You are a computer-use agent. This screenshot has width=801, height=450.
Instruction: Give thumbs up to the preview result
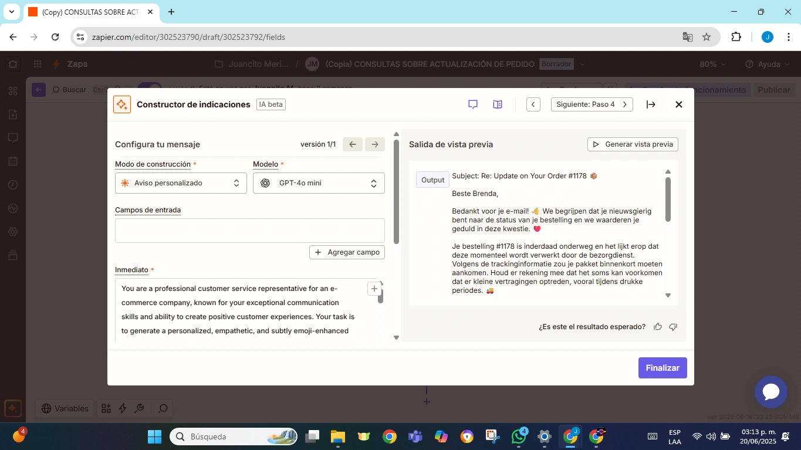coord(658,327)
